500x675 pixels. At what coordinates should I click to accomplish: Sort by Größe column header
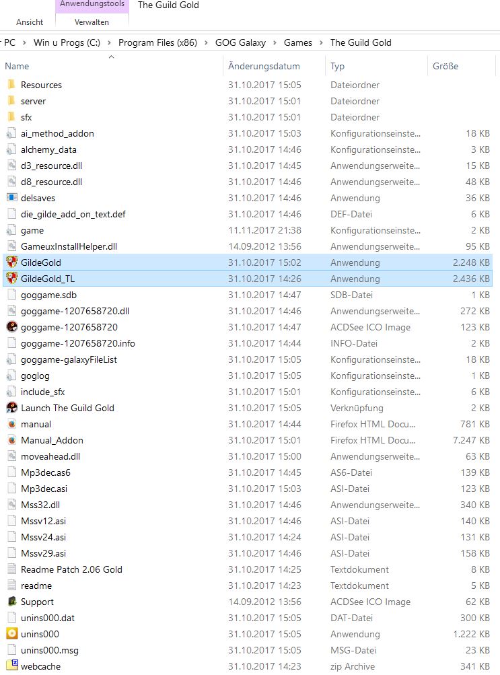click(445, 67)
